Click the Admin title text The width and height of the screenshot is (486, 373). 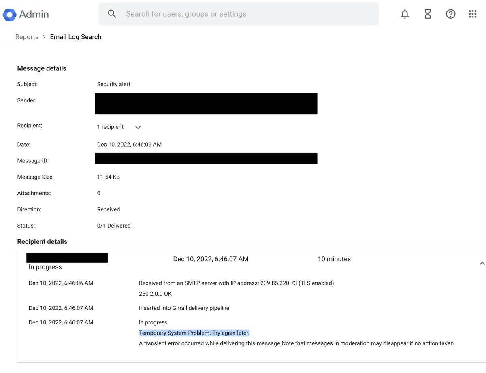tap(34, 14)
